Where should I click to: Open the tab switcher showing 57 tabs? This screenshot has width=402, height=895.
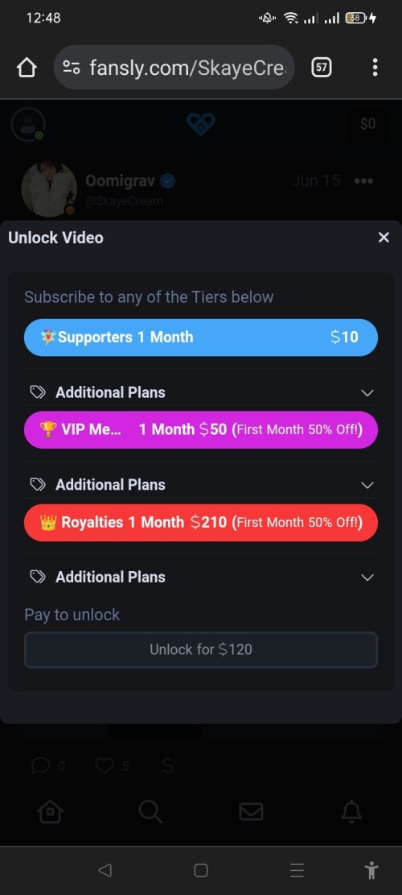coord(321,68)
